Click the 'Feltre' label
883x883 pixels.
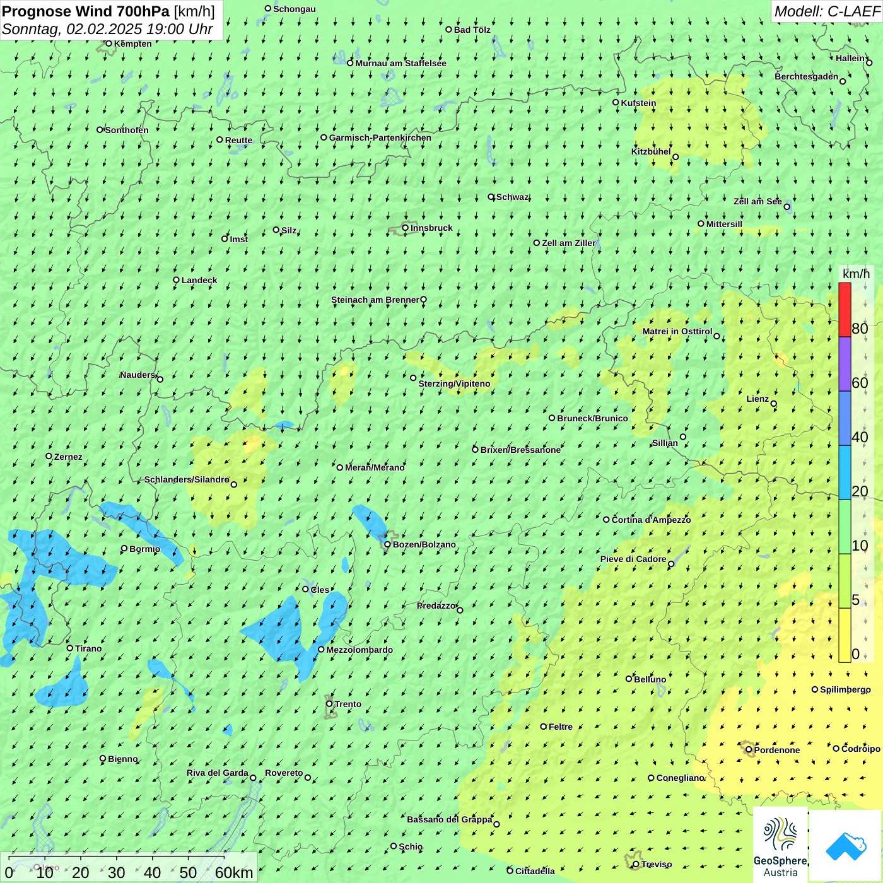click(x=561, y=727)
